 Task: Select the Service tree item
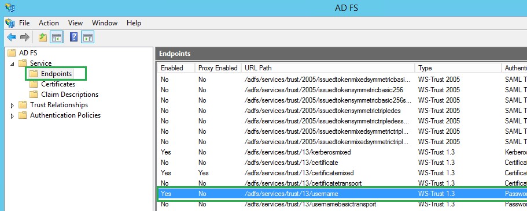click(40, 63)
